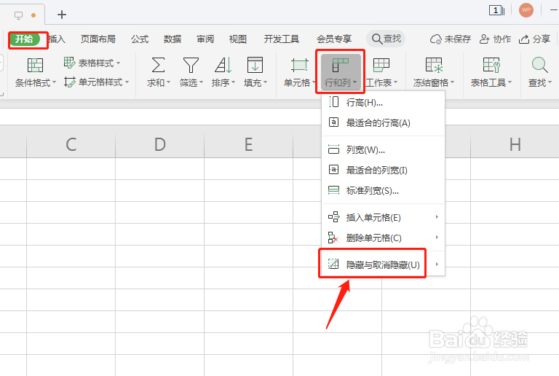Switch to the Start (开始) tab
Screen dimensions: 559x376
24,39
